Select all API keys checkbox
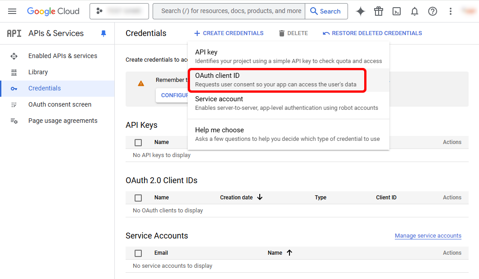Viewport: 479px width, 279px height. click(x=138, y=143)
